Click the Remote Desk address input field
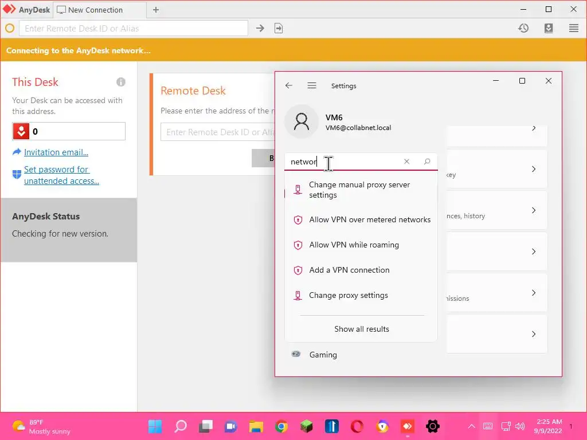587x440 pixels. [217, 132]
